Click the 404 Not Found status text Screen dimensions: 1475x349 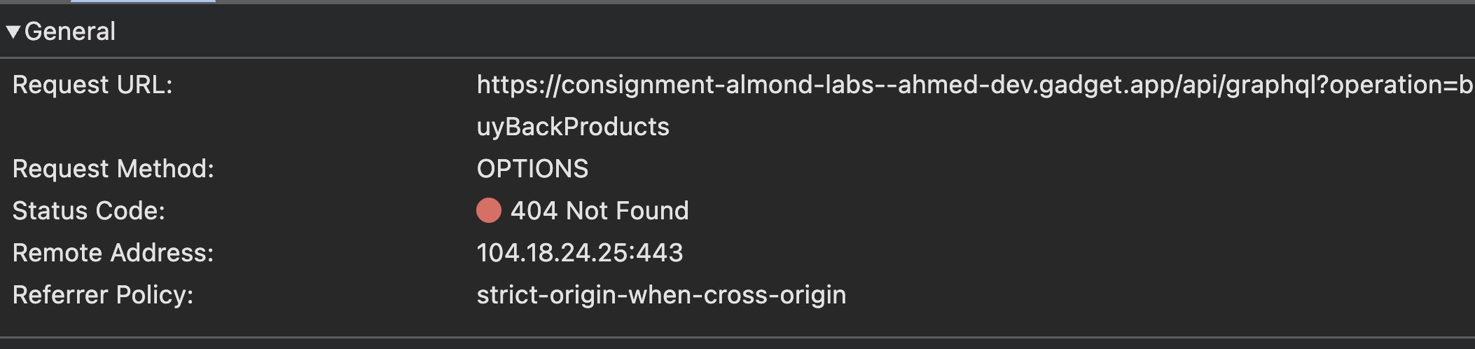click(x=600, y=211)
